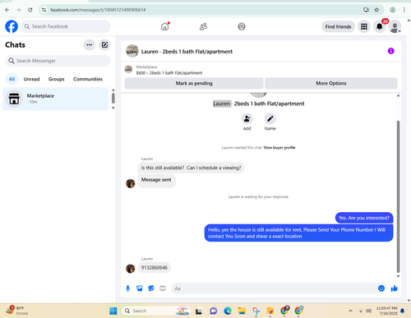Open the chat options three-dot icon
This screenshot has width=411, height=318.
coord(90,44)
